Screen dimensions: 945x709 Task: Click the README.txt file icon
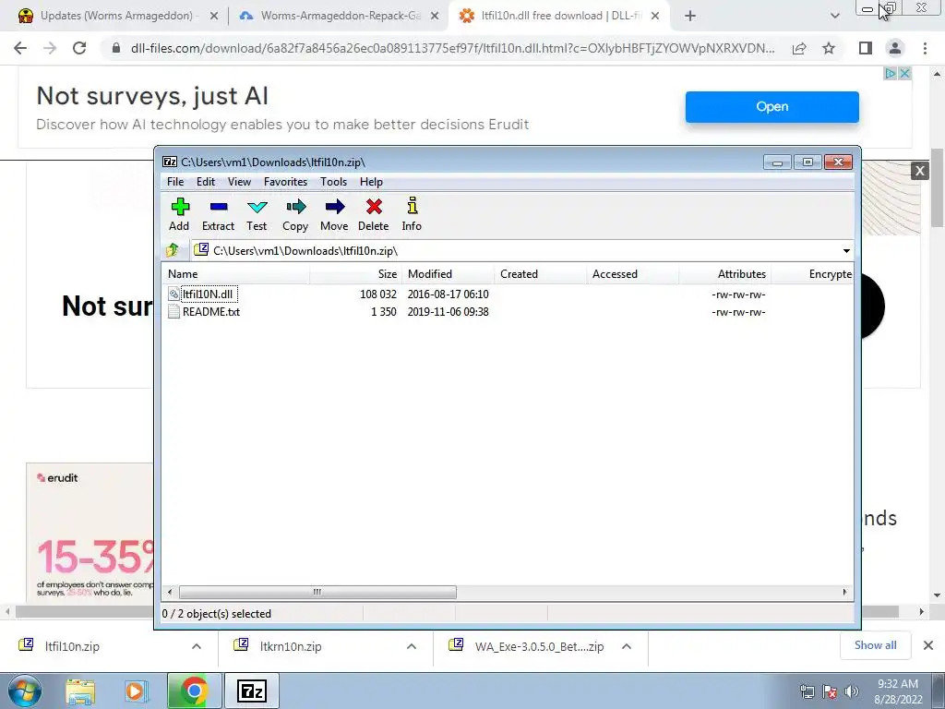click(x=173, y=312)
